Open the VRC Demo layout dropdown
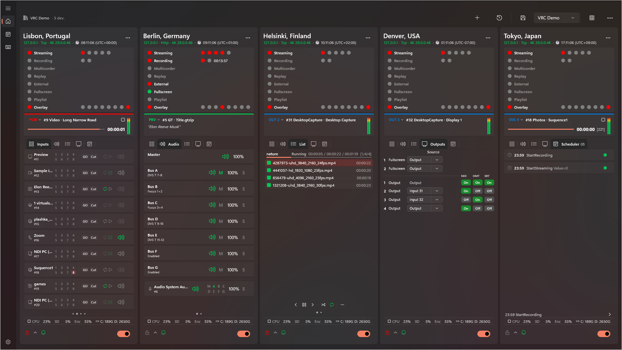The height and width of the screenshot is (350, 622). click(556, 18)
